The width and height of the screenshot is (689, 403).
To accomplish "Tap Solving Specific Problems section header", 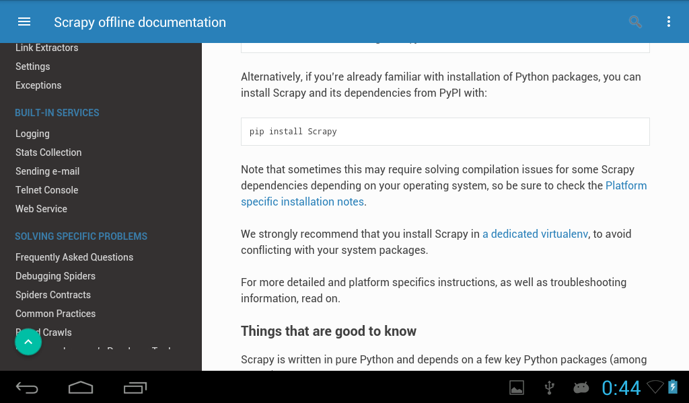I will tap(81, 236).
